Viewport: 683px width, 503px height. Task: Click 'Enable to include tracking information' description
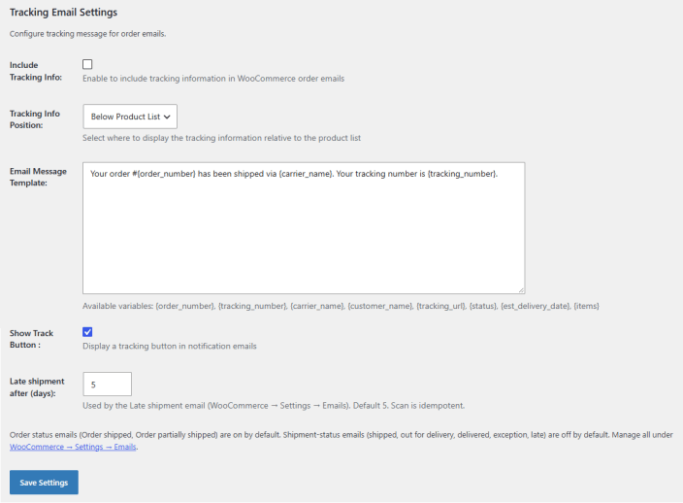coord(213,79)
